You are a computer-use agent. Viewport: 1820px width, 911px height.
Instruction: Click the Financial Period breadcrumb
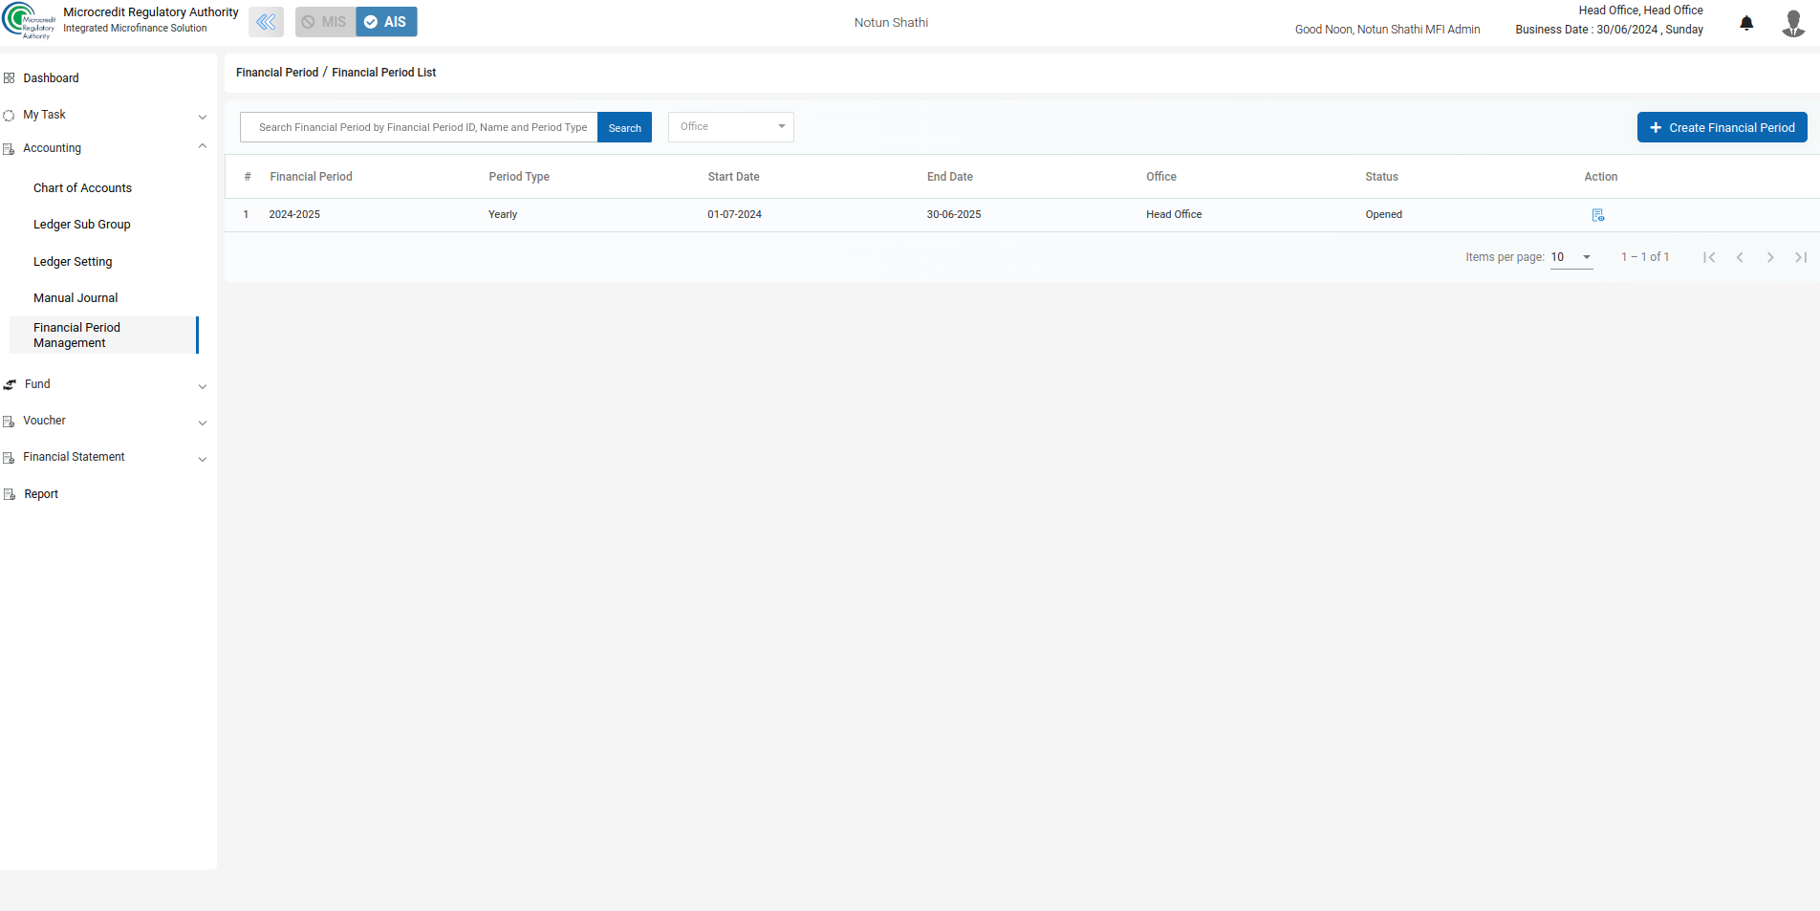click(x=277, y=73)
